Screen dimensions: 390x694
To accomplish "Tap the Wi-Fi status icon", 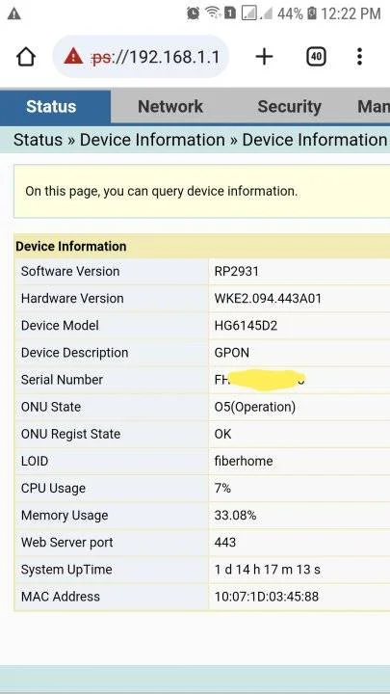I will 213,13.
